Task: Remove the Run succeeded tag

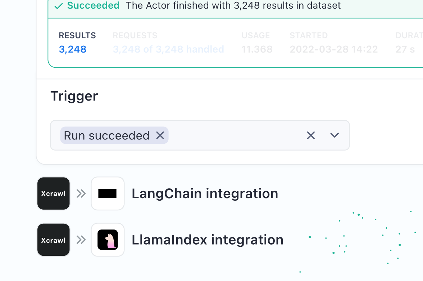Action: [160, 135]
